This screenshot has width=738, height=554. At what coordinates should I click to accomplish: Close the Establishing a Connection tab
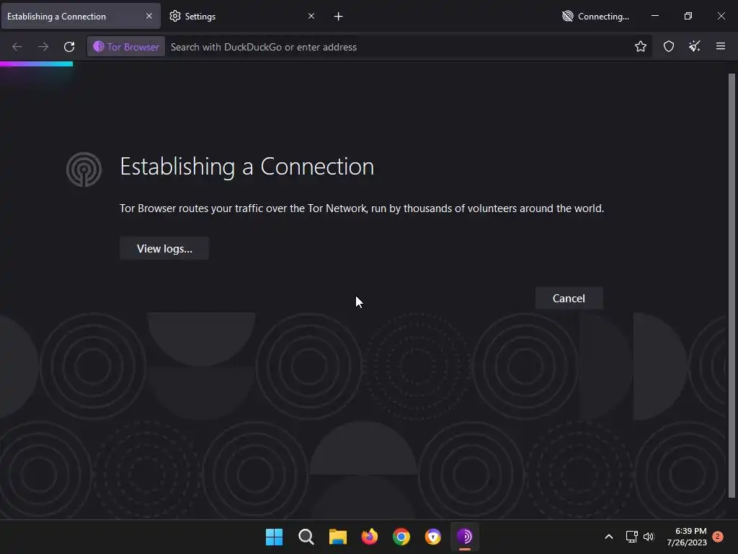tap(149, 16)
